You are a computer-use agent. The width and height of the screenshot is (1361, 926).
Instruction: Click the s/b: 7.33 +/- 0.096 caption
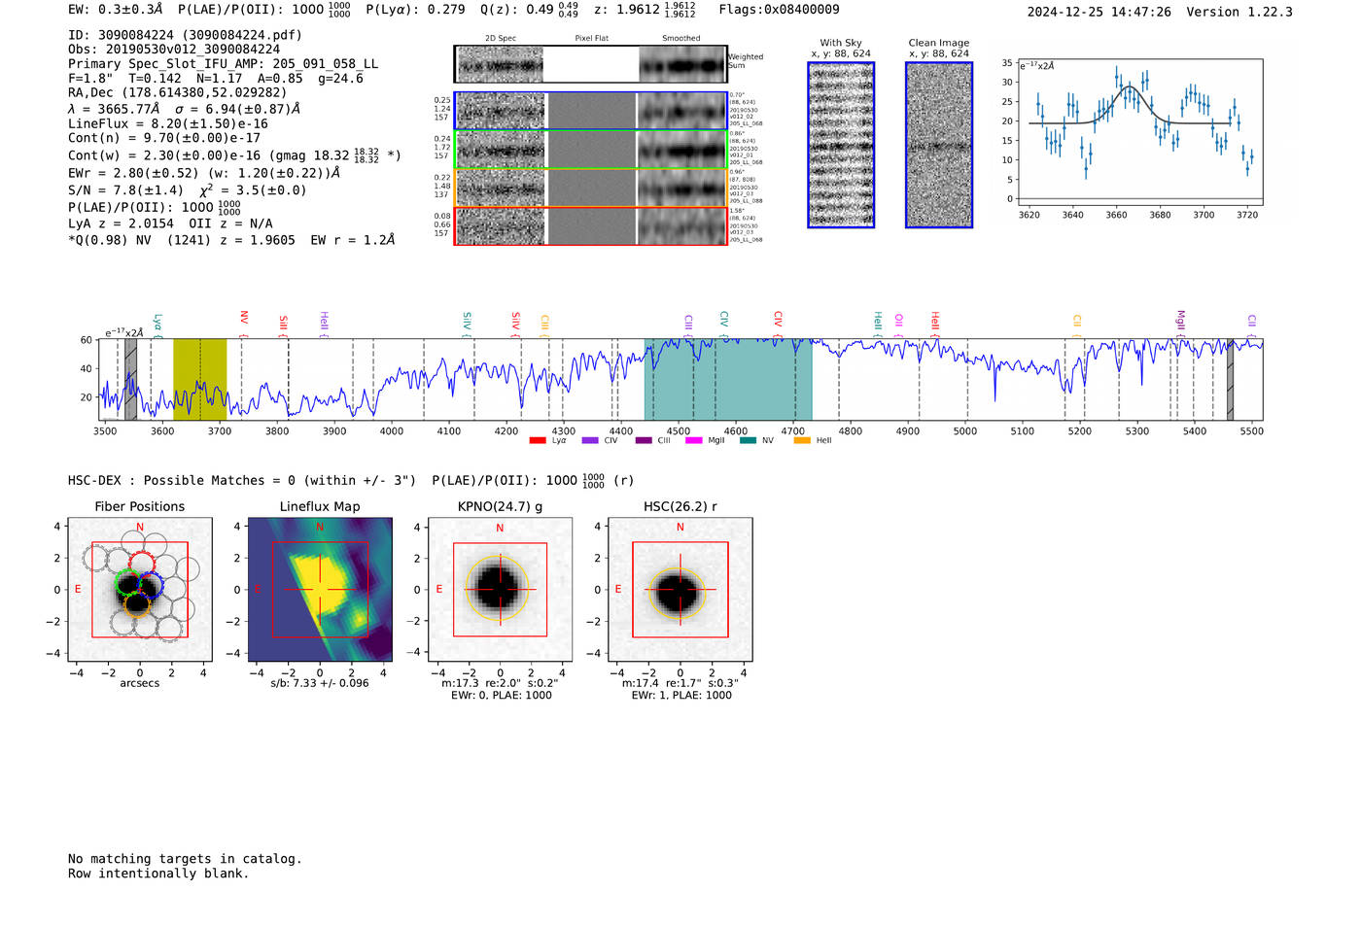point(320,683)
